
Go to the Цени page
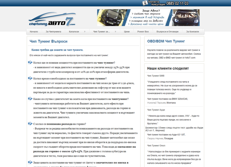[x=127, y=32]
